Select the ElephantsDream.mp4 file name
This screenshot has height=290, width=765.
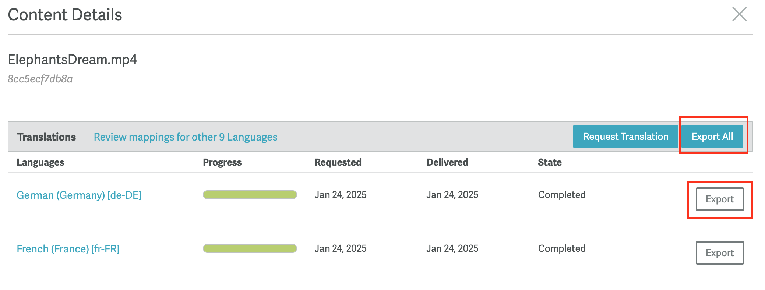tap(73, 59)
